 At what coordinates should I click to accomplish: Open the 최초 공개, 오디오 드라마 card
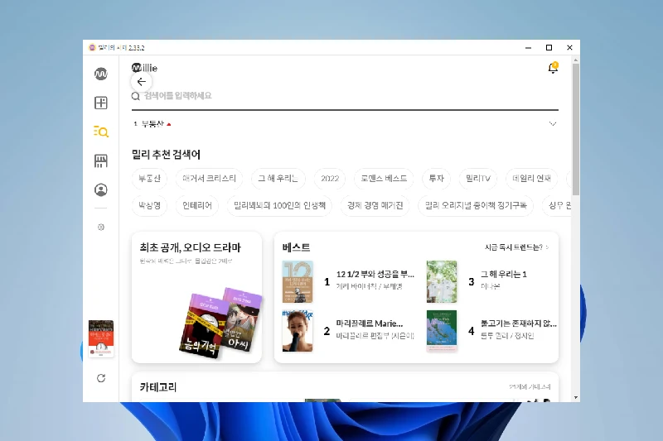(196, 297)
